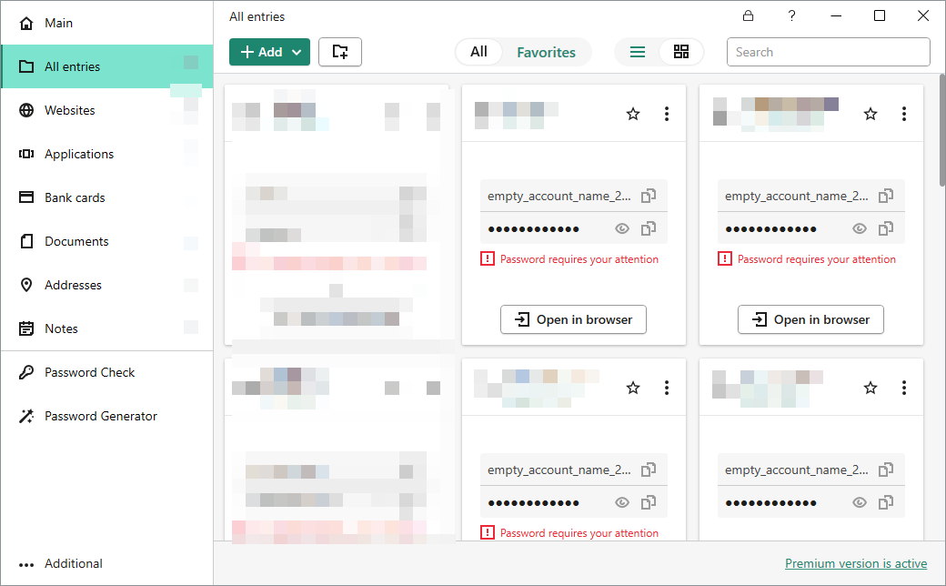Switch to the Favorites tab
Viewport: 946px width, 586px height.
click(x=546, y=53)
